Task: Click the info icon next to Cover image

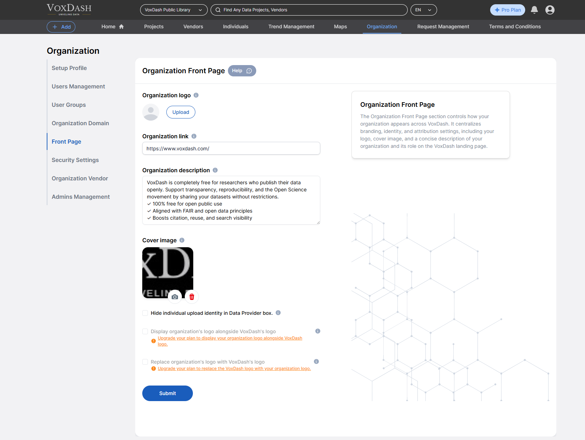Action: (182, 240)
